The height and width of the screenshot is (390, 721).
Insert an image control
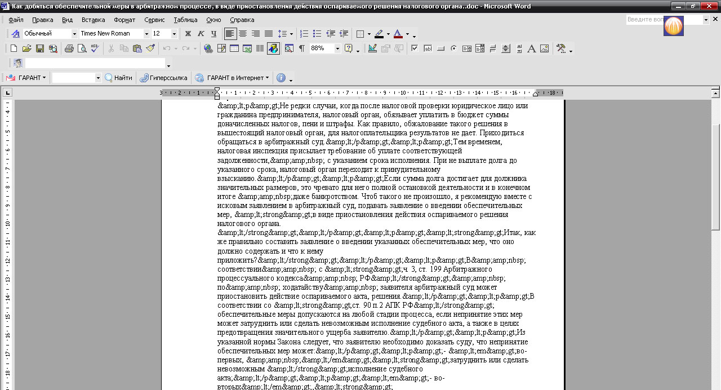[x=544, y=48]
